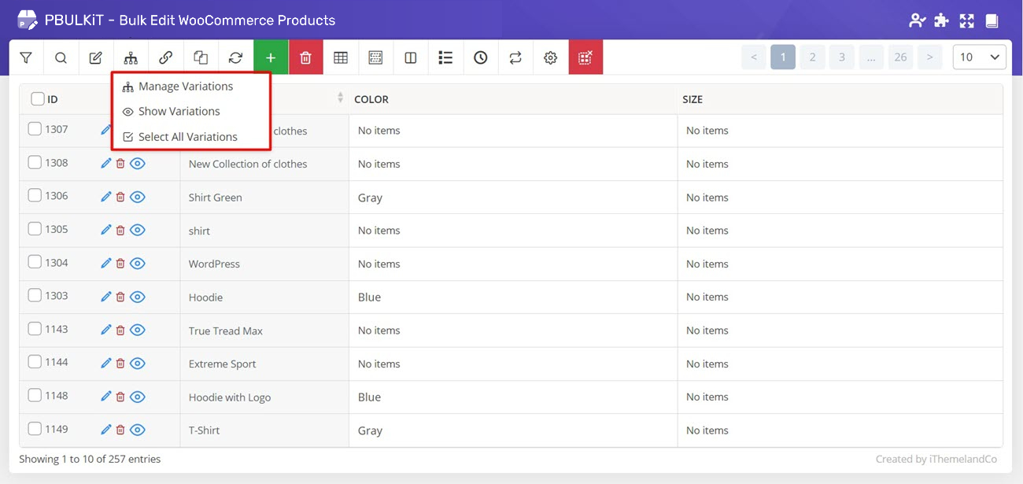This screenshot has width=1023, height=484.
Task: Check the select-all checkbox beside ID header
Action: [x=38, y=99]
